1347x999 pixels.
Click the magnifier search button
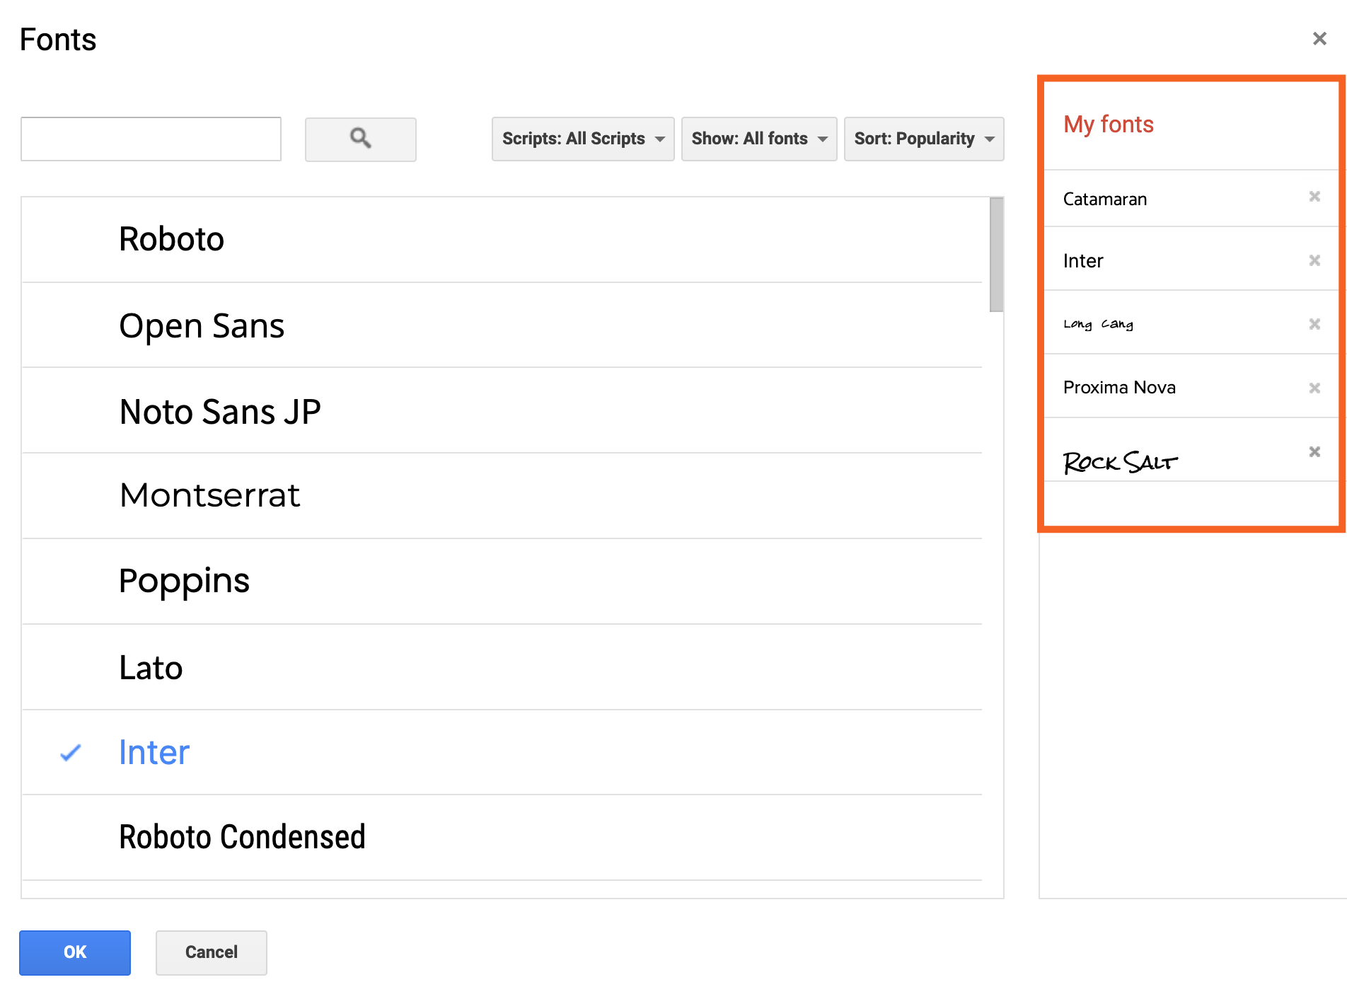click(360, 139)
